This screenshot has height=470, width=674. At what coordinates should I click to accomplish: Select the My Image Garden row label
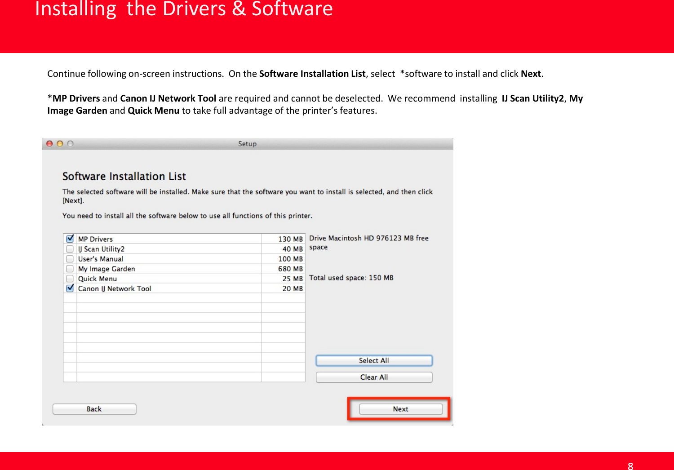(x=106, y=269)
